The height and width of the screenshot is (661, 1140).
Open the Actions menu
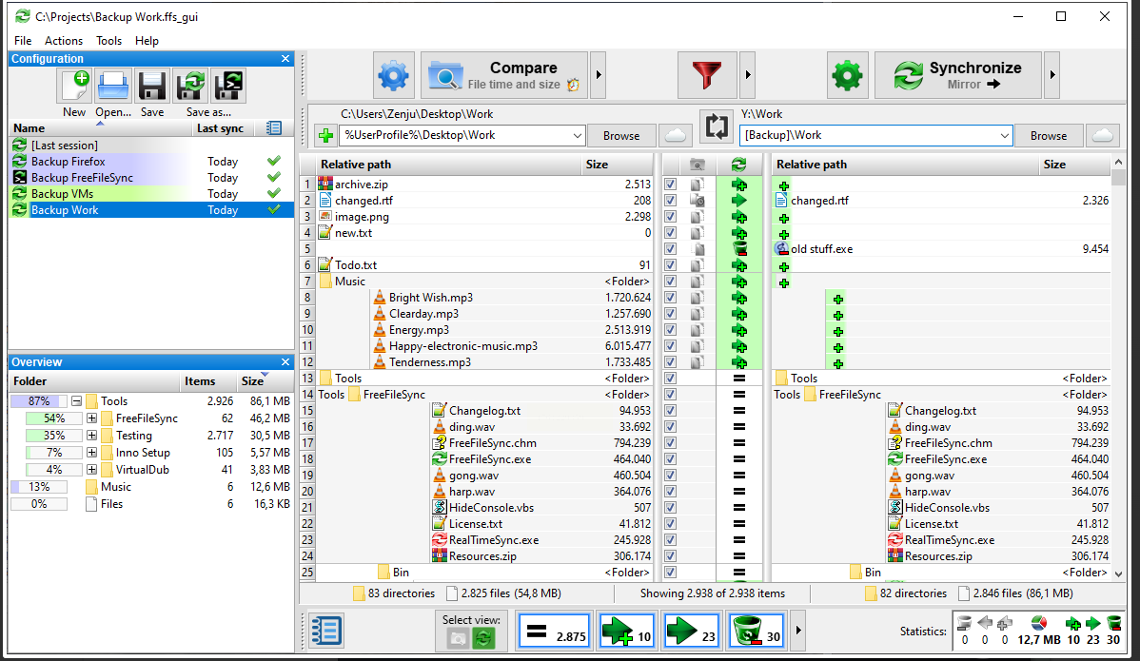coord(64,41)
